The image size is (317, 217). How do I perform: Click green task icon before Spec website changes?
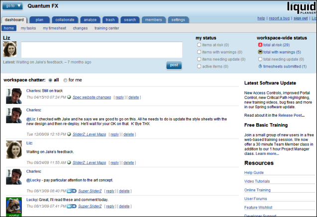tap(69, 97)
